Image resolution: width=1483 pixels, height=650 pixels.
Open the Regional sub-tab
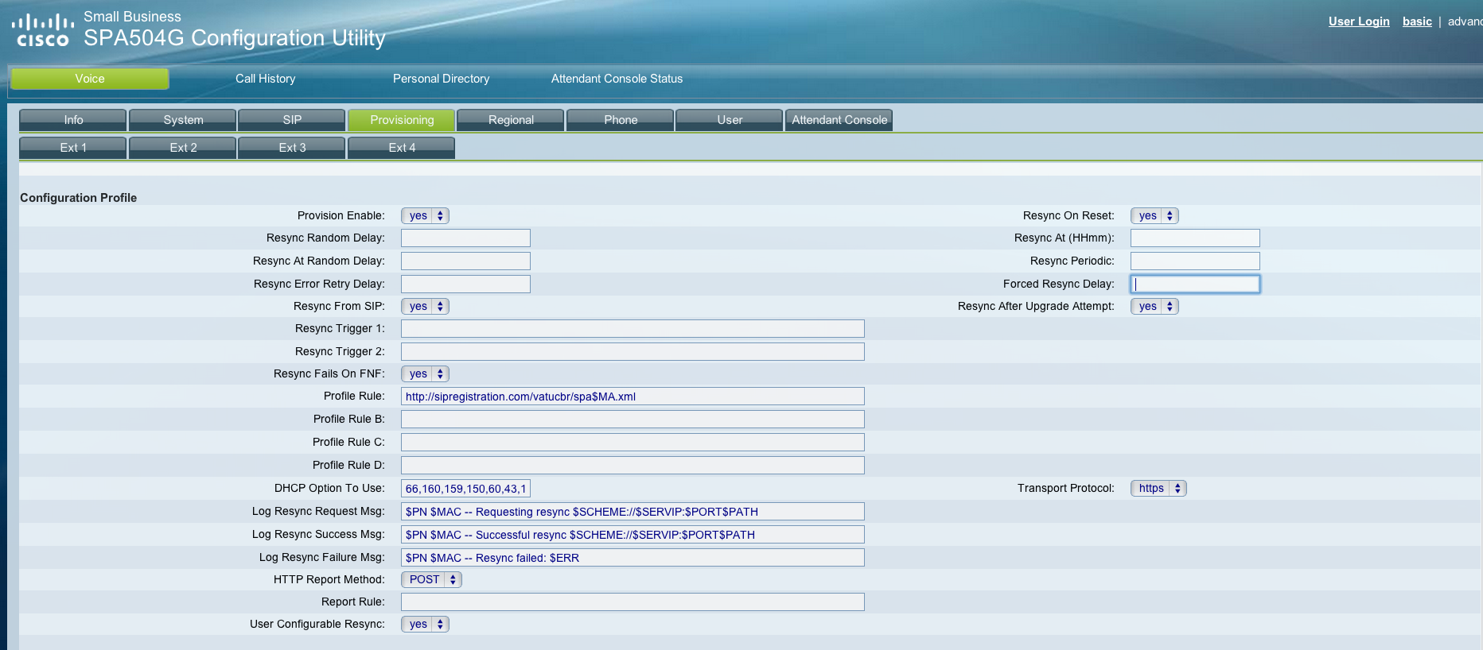pos(511,120)
